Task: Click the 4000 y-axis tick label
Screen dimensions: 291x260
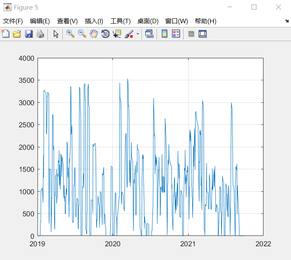Action: pos(27,58)
